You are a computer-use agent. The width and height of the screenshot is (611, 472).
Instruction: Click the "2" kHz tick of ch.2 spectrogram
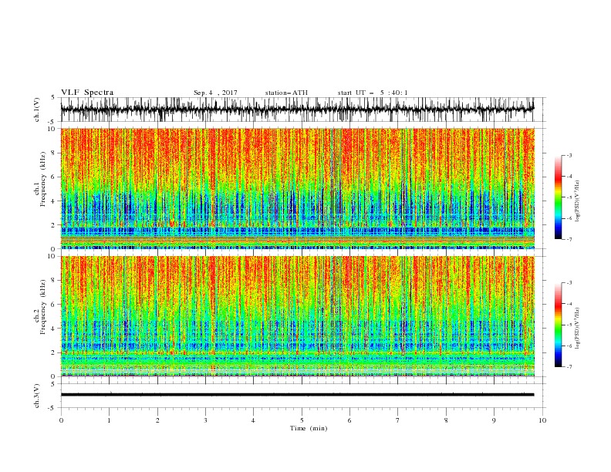pos(54,352)
